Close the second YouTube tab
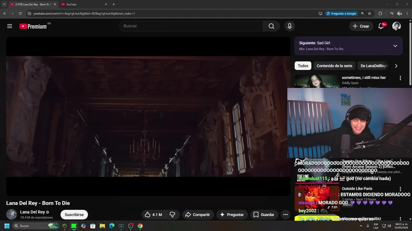The width and height of the screenshot is (412, 231). [106, 4]
